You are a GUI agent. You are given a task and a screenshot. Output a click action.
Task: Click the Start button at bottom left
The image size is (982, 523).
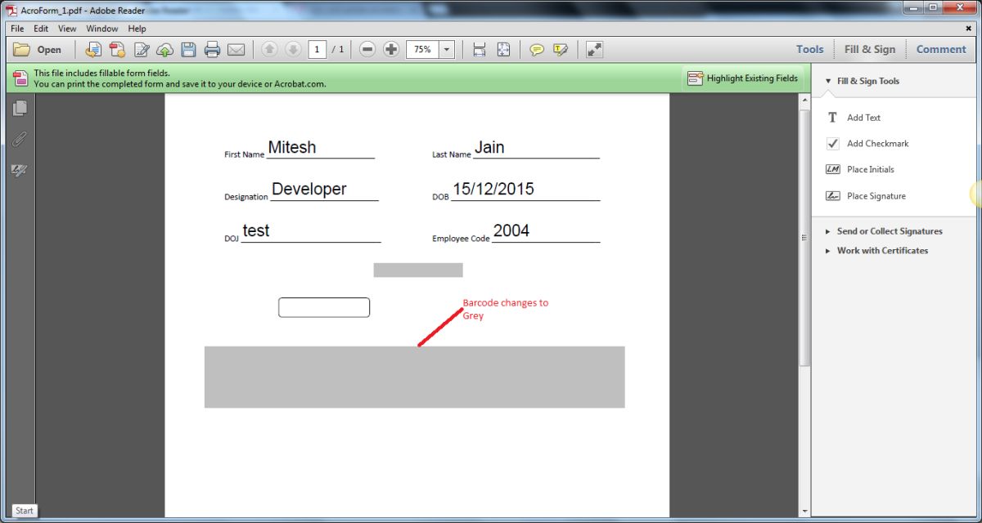click(25, 511)
